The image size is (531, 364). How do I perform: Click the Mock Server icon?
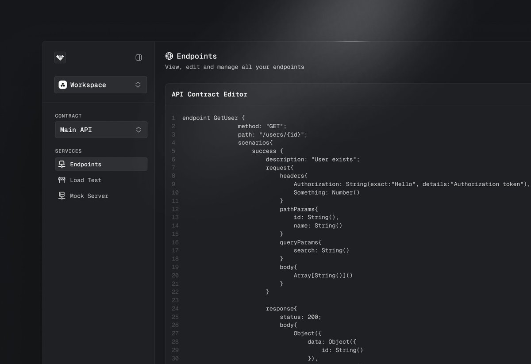click(62, 196)
